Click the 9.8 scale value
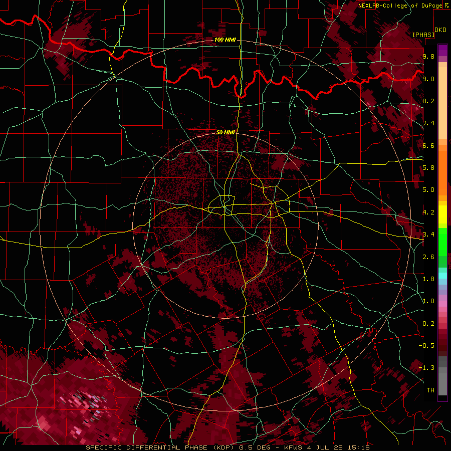Screen dimensions: 451x451 (x=428, y=57)
